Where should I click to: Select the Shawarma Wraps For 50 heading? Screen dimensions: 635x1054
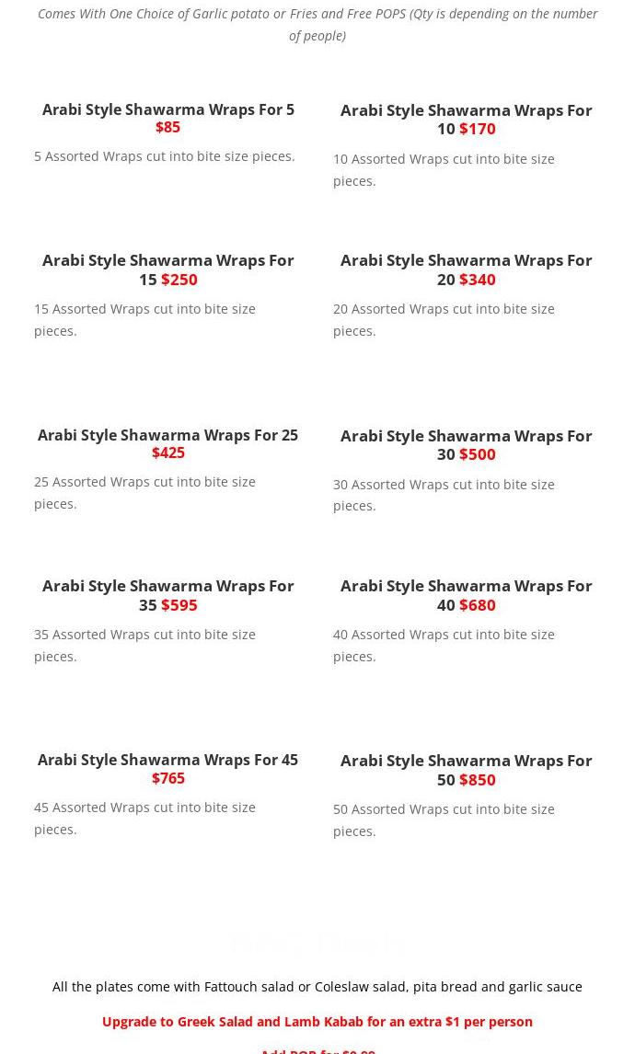click(466, 761)
